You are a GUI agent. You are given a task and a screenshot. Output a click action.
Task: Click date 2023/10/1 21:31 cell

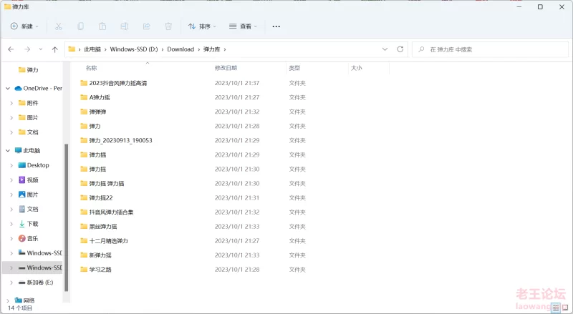click(237, 198)
